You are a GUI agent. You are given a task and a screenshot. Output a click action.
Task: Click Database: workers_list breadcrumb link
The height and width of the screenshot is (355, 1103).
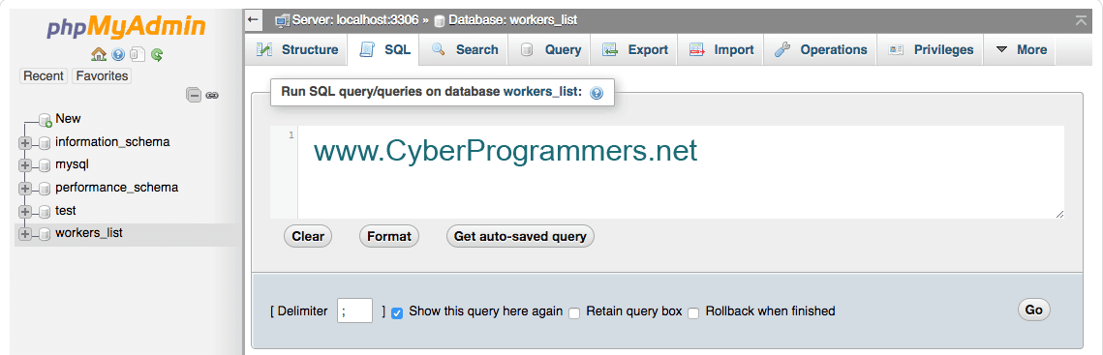coord(513,20)
